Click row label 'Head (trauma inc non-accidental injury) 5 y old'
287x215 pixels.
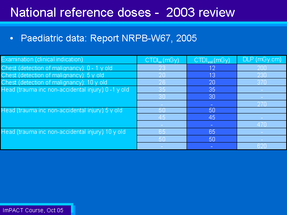coord(62,110)
